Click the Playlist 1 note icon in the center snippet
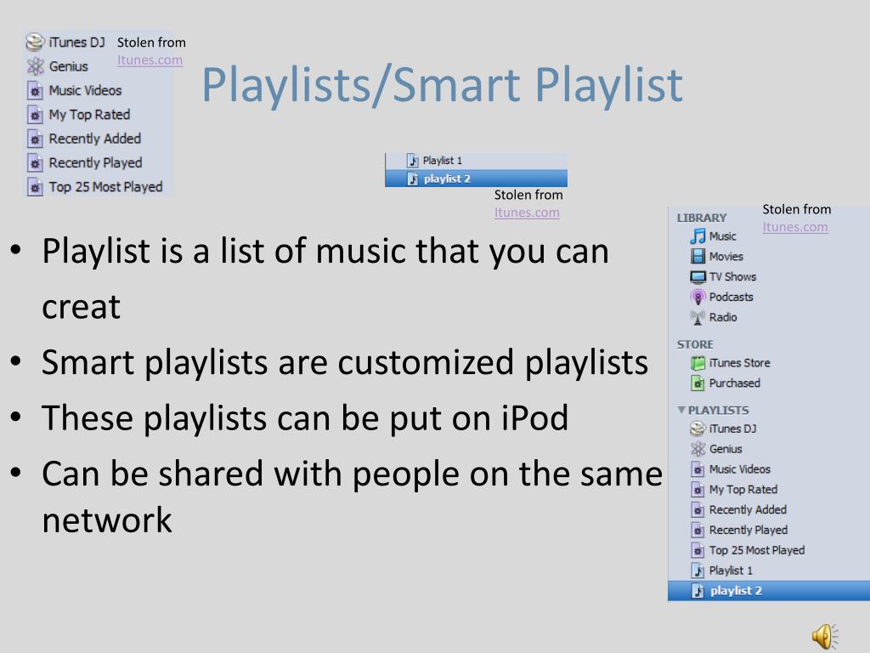Screen dimensions: 870x653 (413, 161)
